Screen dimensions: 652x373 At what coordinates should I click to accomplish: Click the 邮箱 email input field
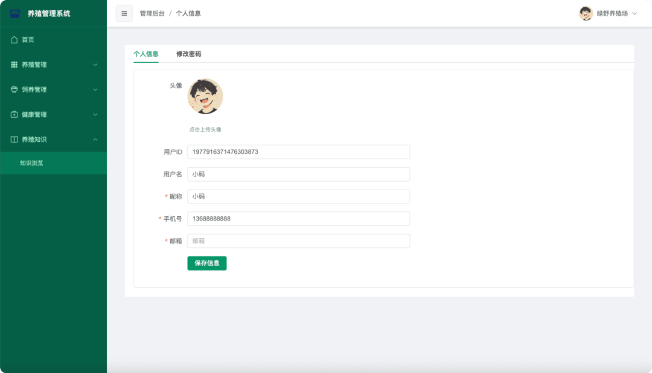tap(299, 241)
